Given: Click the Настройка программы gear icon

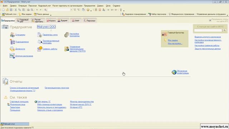Looking at the screenshot, I should pyautogui.click(x=67, y=35).
